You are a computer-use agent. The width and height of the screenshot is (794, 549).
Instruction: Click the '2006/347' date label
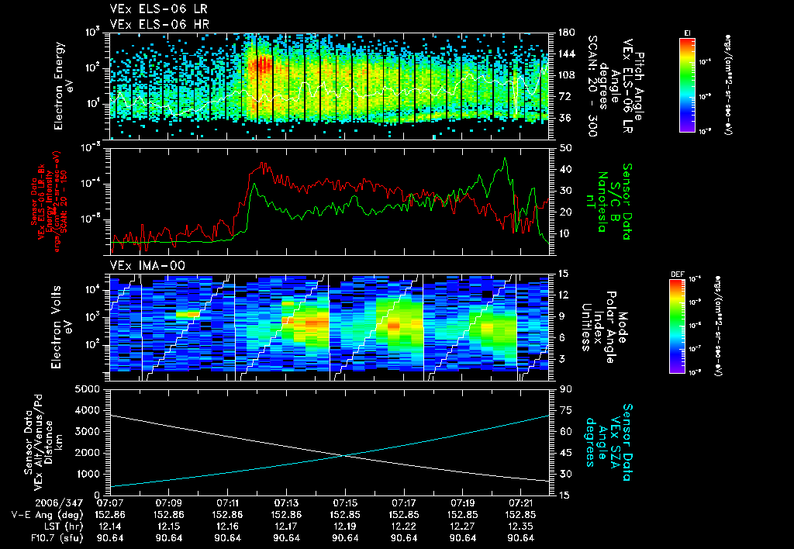pyautogui.click(x=59, y=503)
